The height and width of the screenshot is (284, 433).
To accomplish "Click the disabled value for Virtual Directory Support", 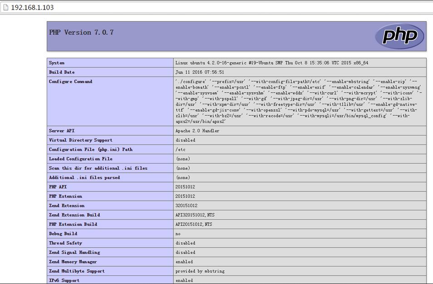I will (x=185, y=140).
